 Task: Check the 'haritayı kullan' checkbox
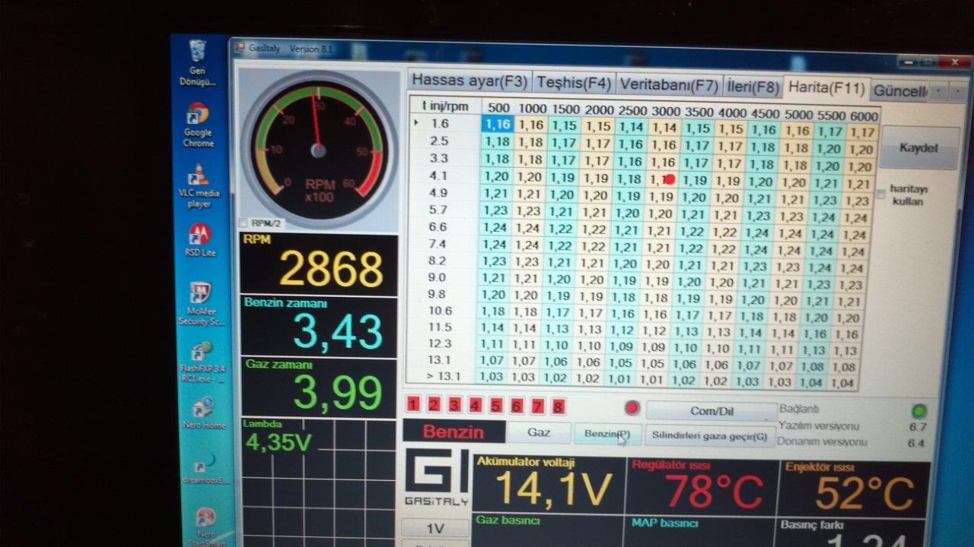click(x=880, y=194)
